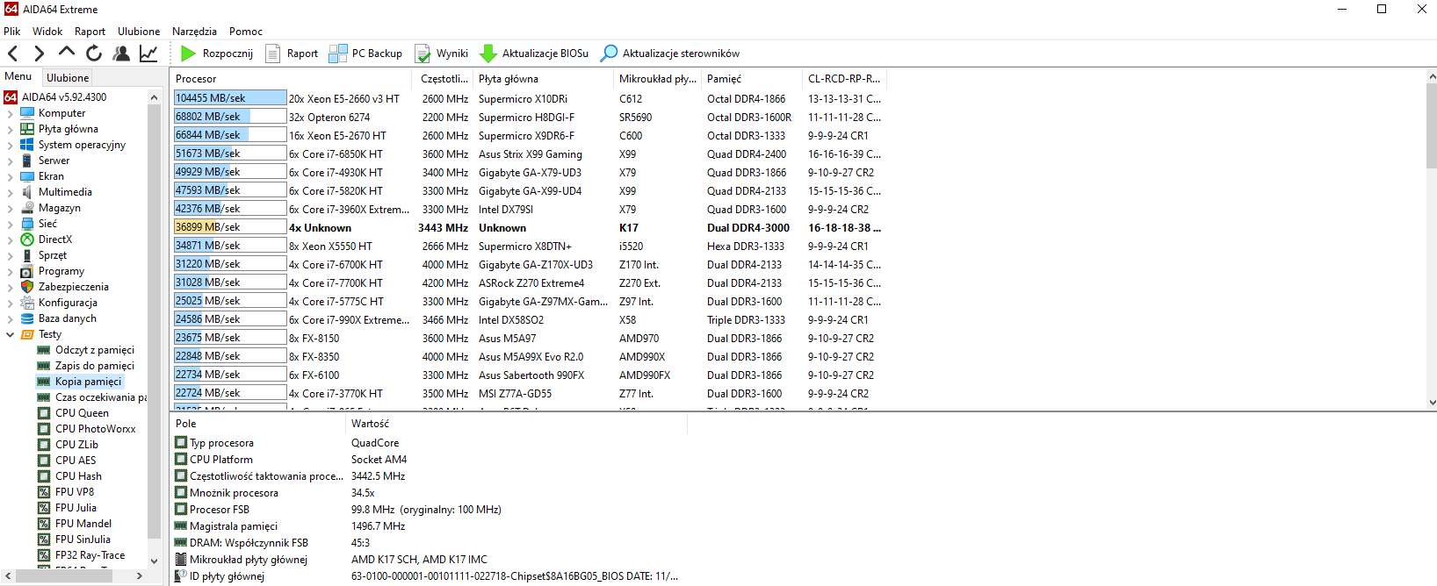The width and height of the screenshot is (1437, 586).
Task: Open the Zapis do pamięci test
Action: pyautogui.click(x=95, y=366)
